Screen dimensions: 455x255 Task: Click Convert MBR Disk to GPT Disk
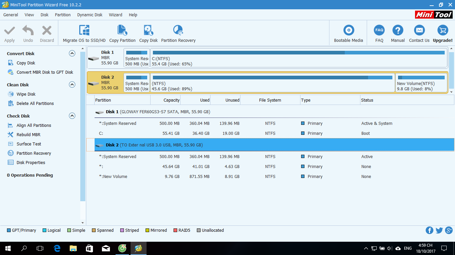(x=45, y=72)
